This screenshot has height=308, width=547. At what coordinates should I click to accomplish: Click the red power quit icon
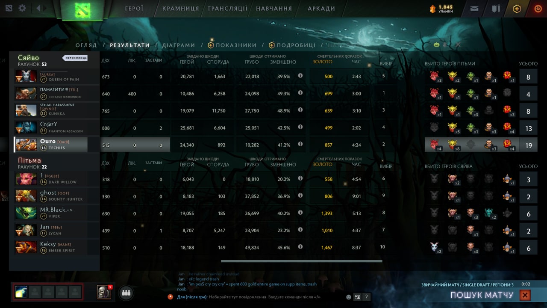[x=538, y=9]
